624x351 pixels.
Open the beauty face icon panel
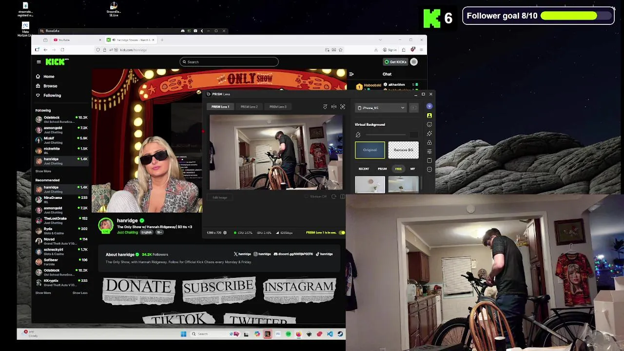click(x=429, y=124)
